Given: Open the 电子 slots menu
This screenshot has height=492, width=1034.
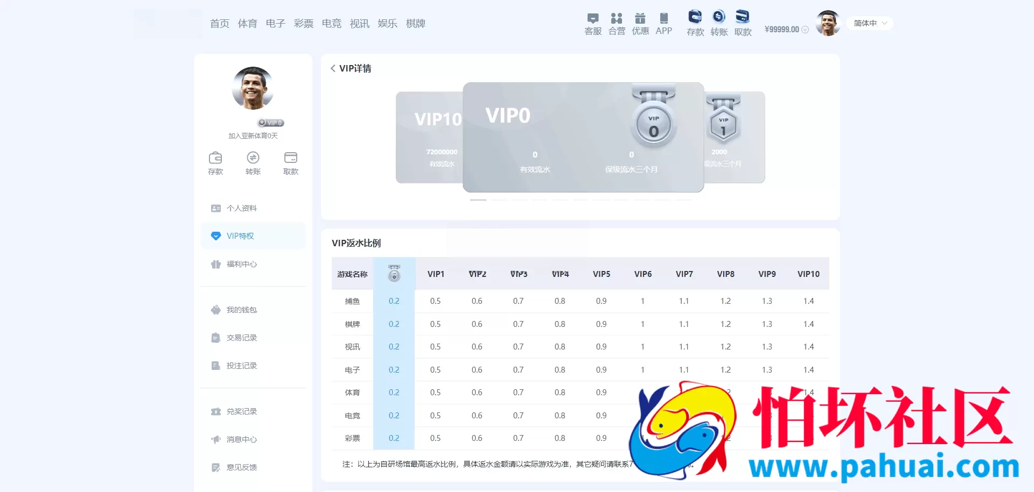Looking at the screenshot, I should click(x=276, y=24).
